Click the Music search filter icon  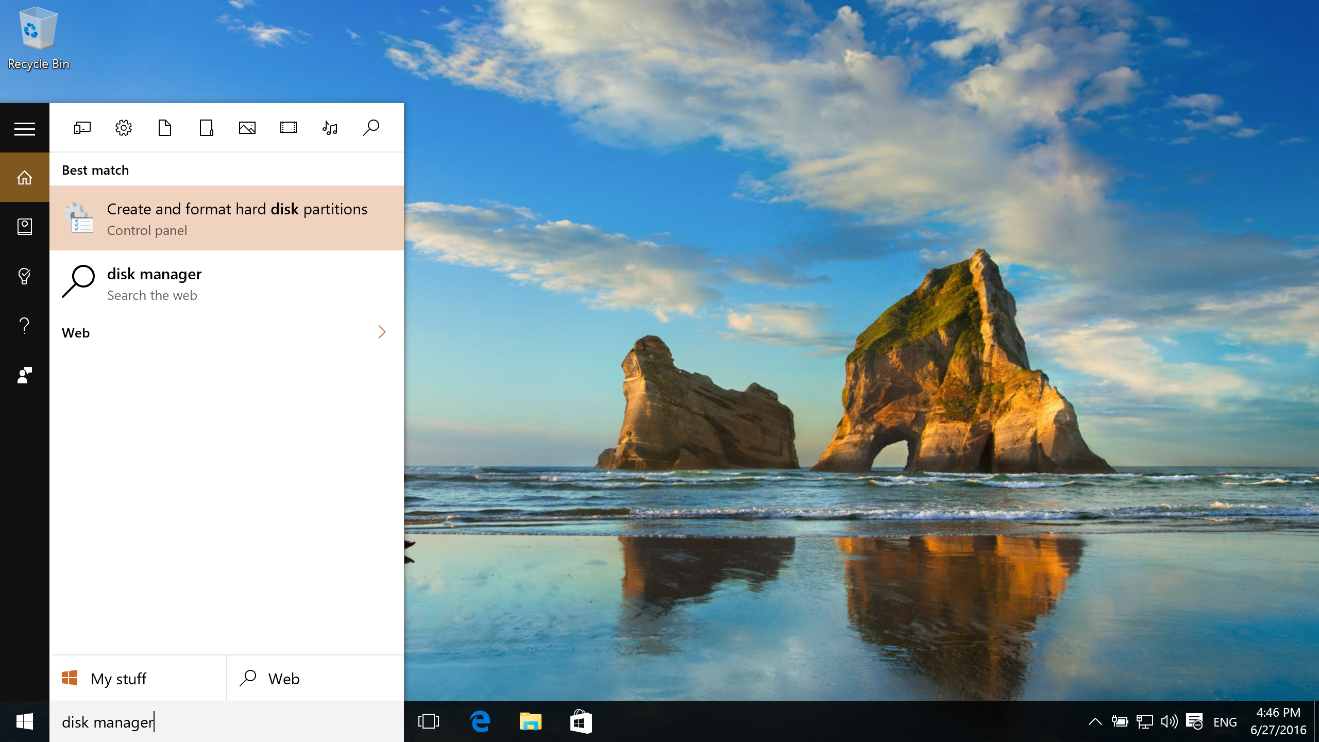pos(329,128)
